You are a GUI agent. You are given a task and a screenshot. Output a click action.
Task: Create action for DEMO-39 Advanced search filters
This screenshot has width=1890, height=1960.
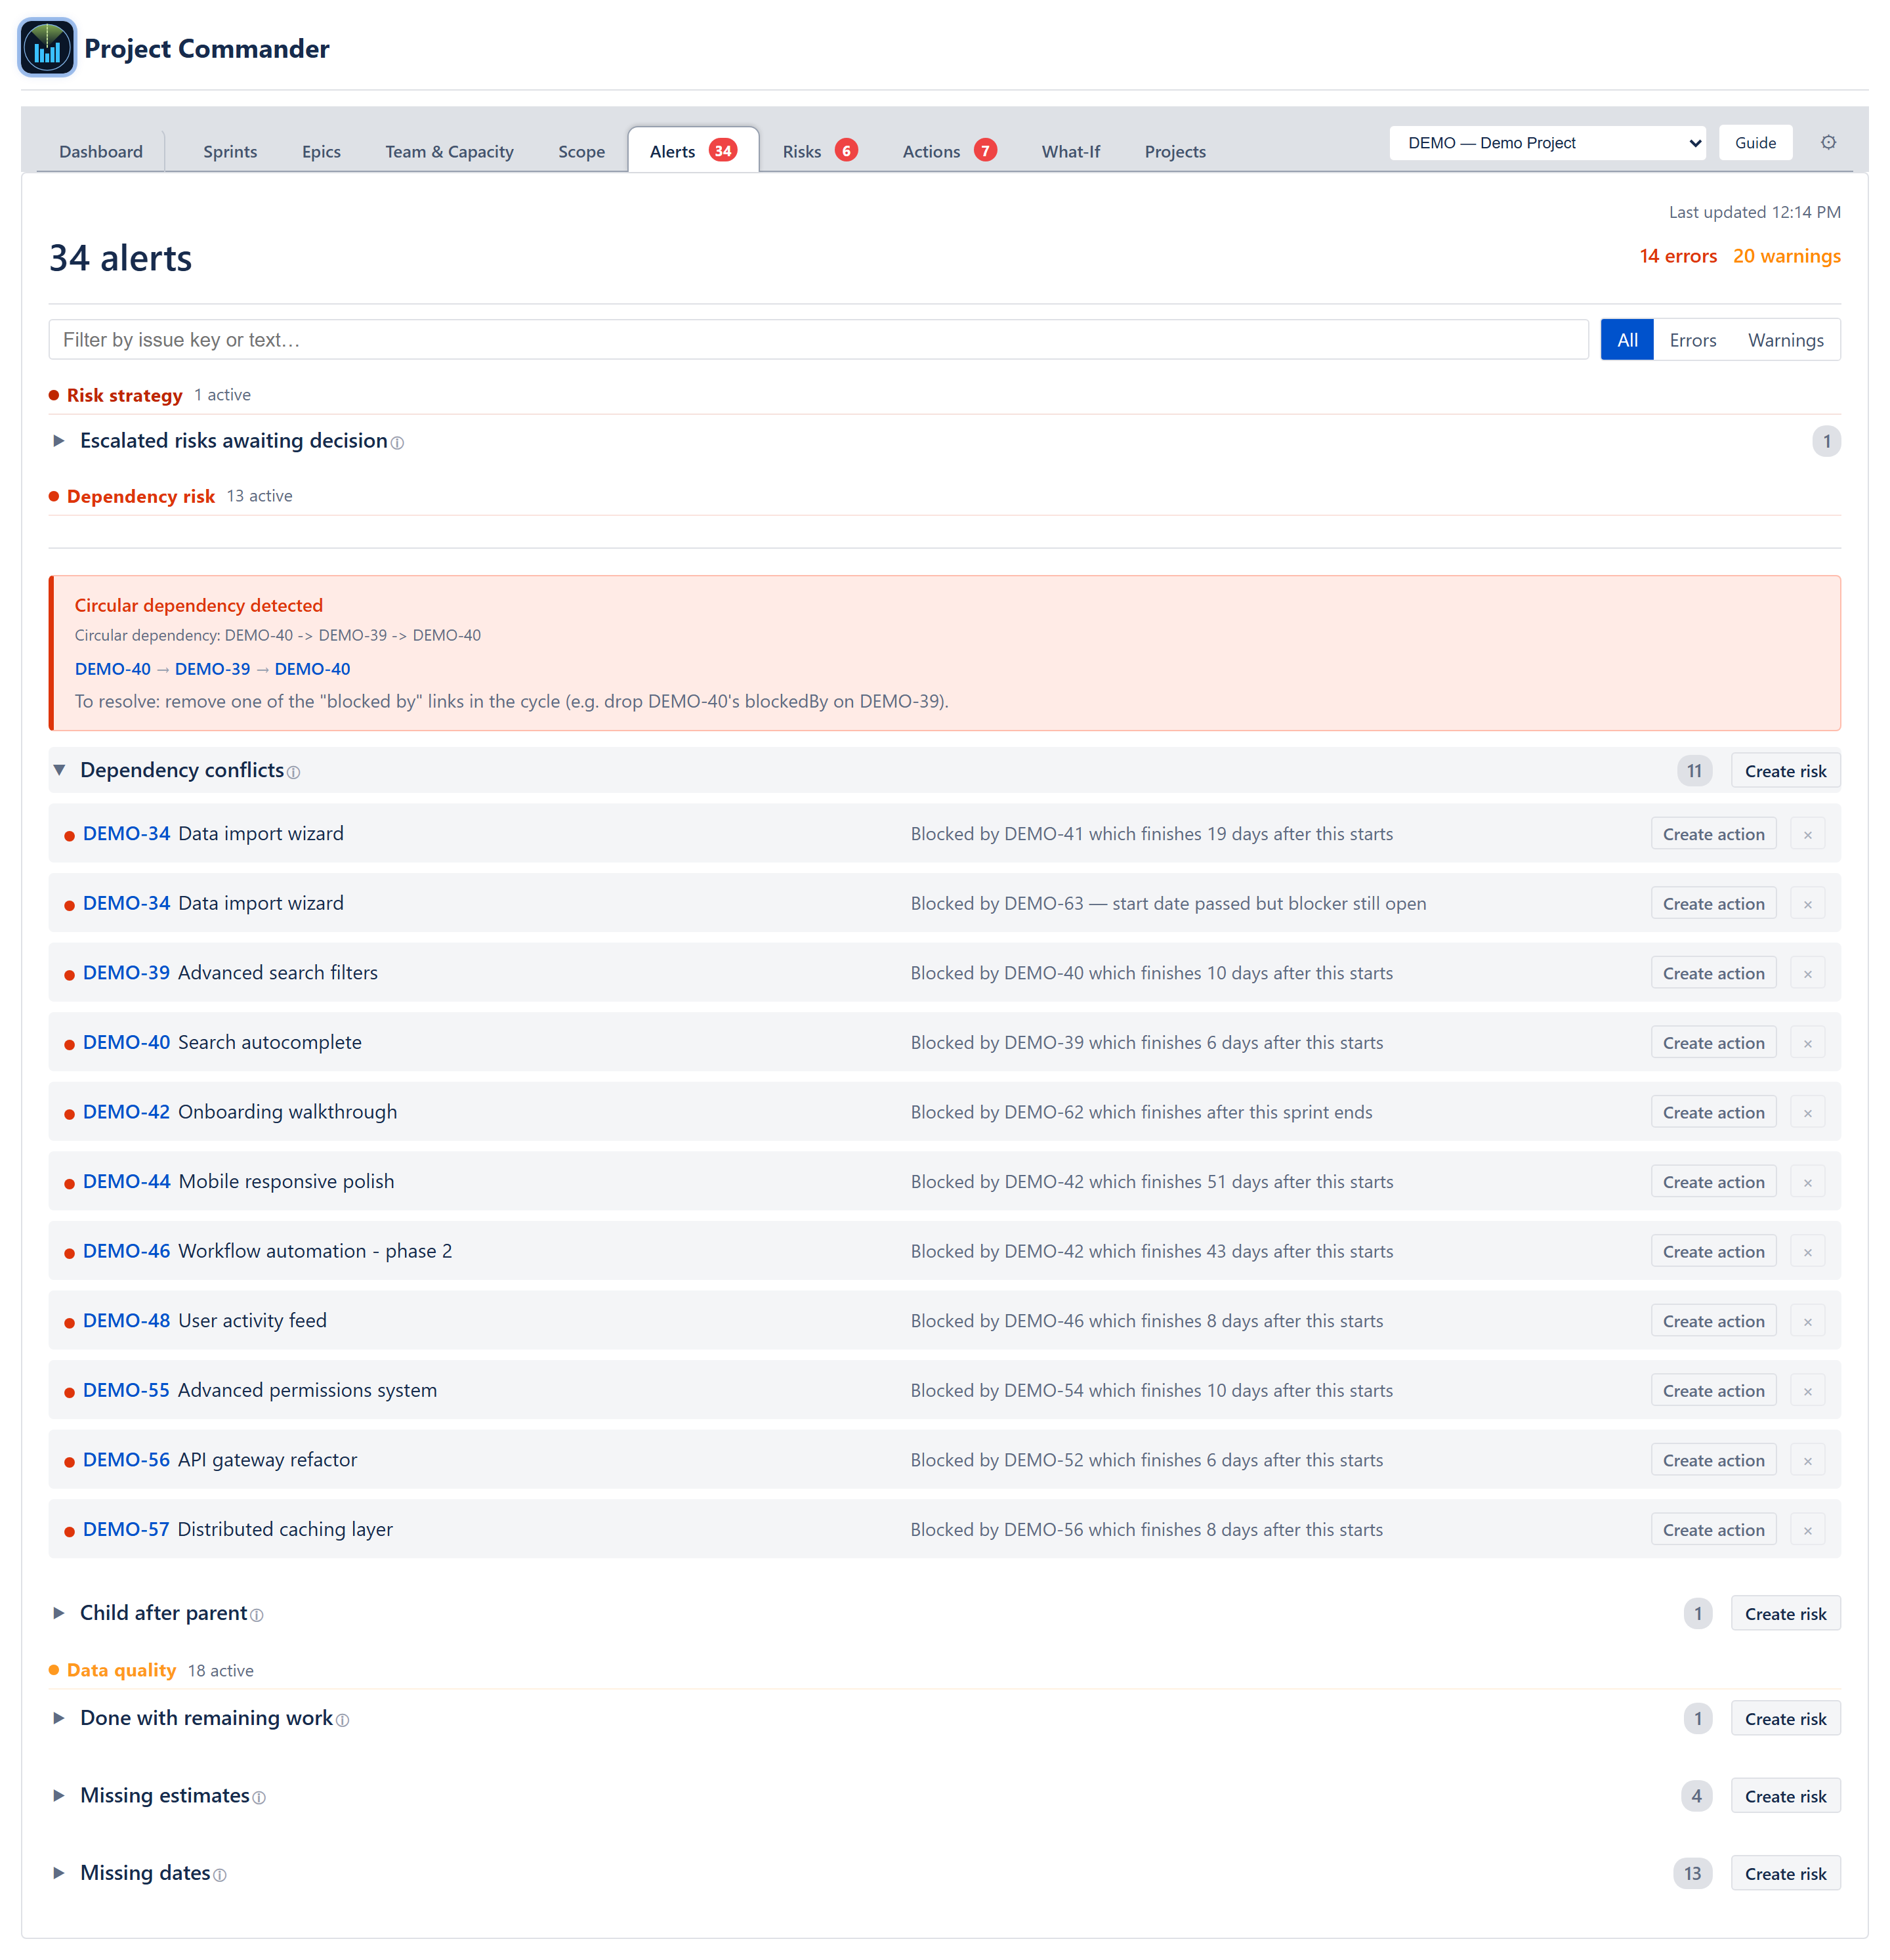point(1713,973)
